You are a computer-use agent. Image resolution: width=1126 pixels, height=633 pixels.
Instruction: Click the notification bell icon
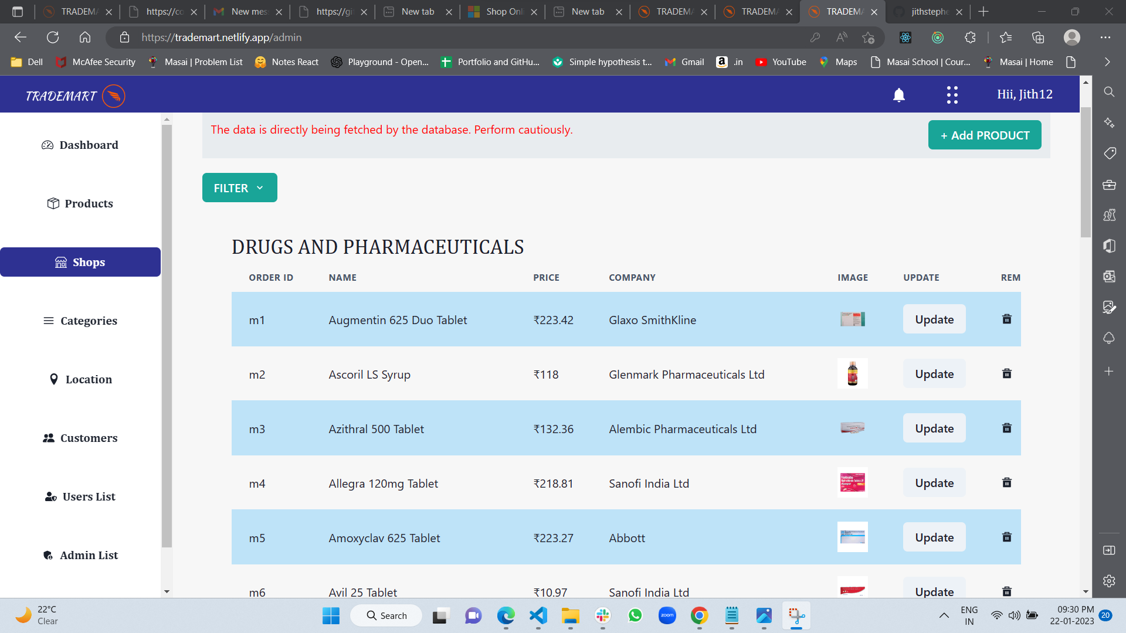898,95
